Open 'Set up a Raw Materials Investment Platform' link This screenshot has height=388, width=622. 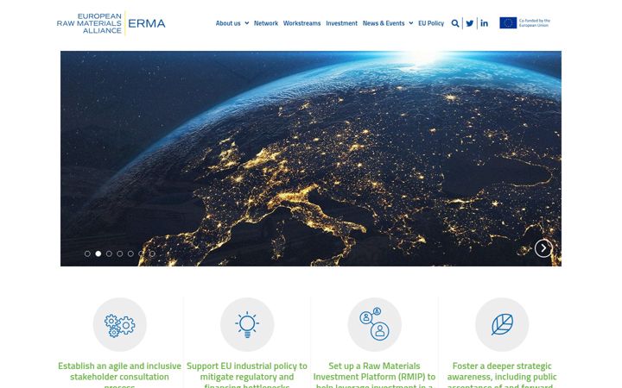[374, 374]
